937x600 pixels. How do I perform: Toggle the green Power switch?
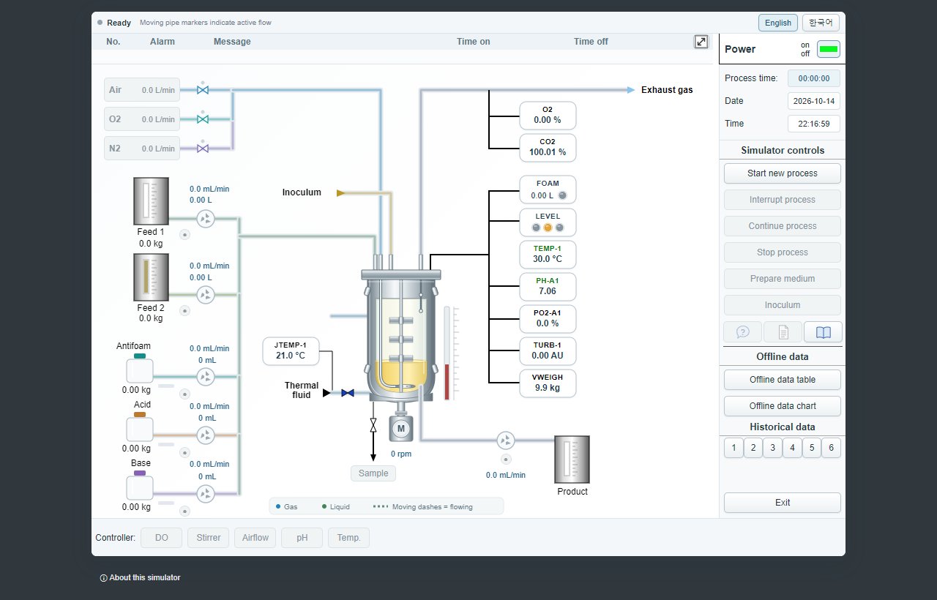[829, 49]
